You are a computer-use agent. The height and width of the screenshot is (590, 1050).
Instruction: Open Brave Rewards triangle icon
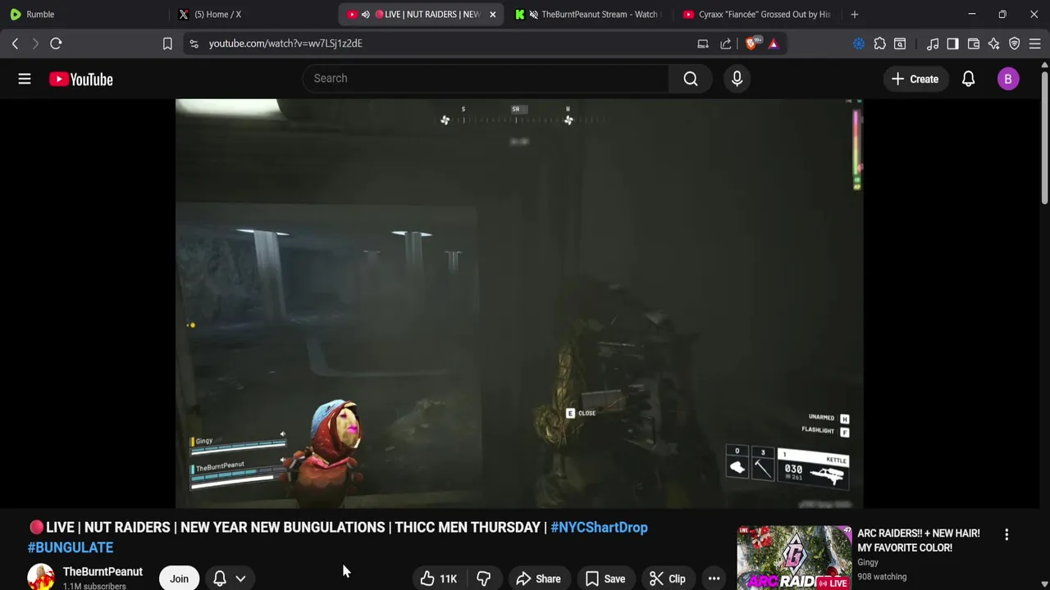[x=774, y=43]
